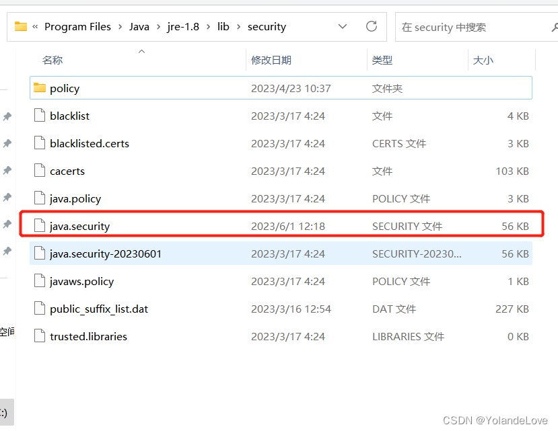Click the blacklisted.certs file name
The width and height of the screenshot is (558, 431).
(90, 144)
